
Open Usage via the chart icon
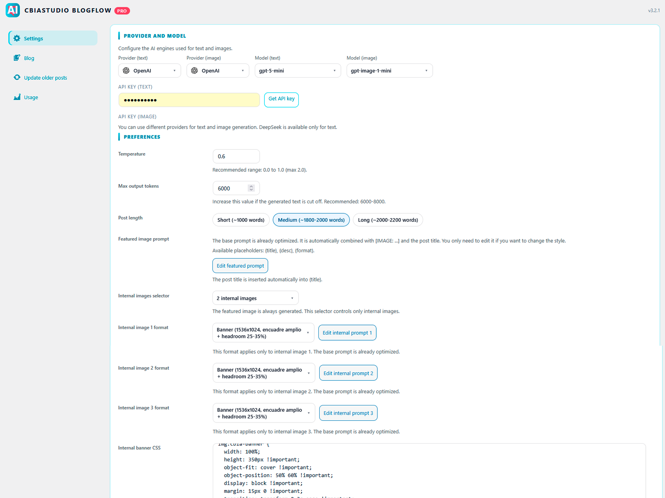17,97
